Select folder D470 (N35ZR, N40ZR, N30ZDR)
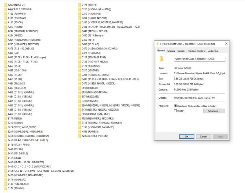 [98, 84]
